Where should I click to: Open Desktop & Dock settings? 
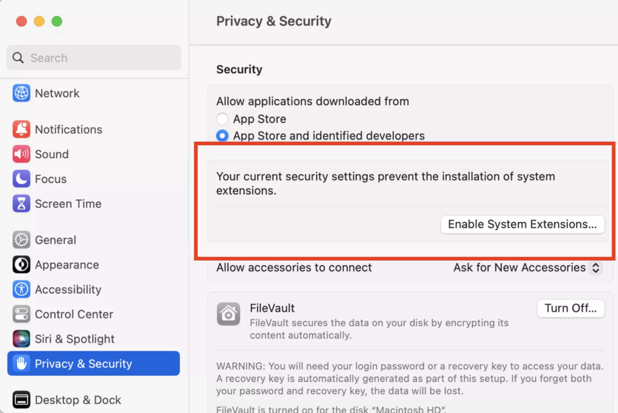tap(78, 400)
